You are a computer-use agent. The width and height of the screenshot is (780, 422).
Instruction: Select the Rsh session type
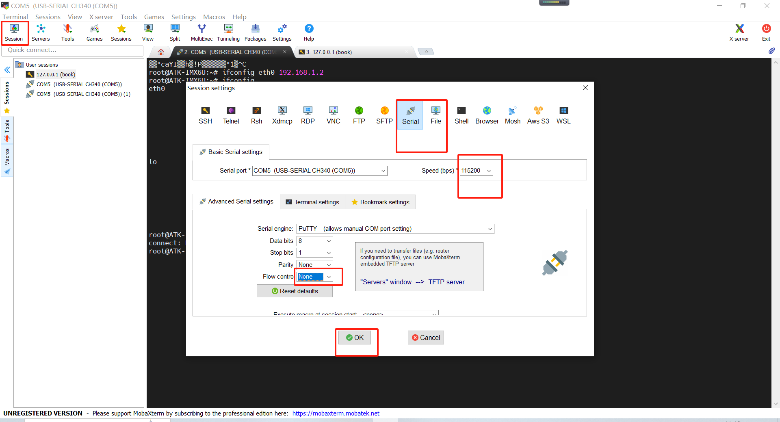pos(256,115)
